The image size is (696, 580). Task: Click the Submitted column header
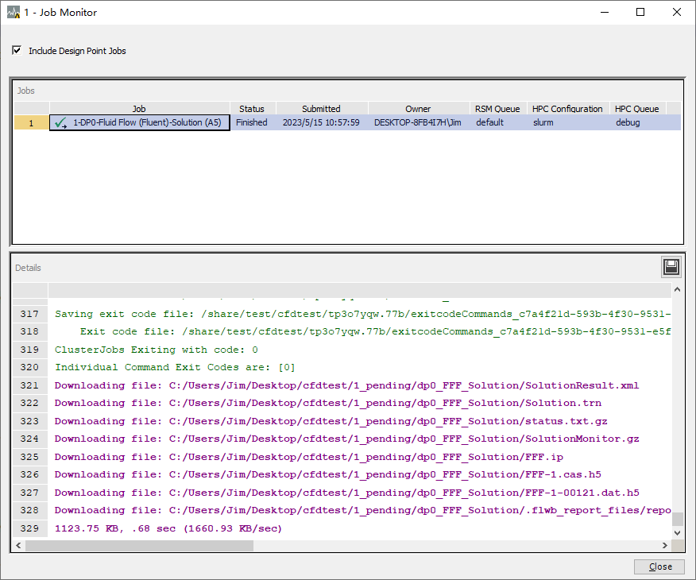[321, 109]
